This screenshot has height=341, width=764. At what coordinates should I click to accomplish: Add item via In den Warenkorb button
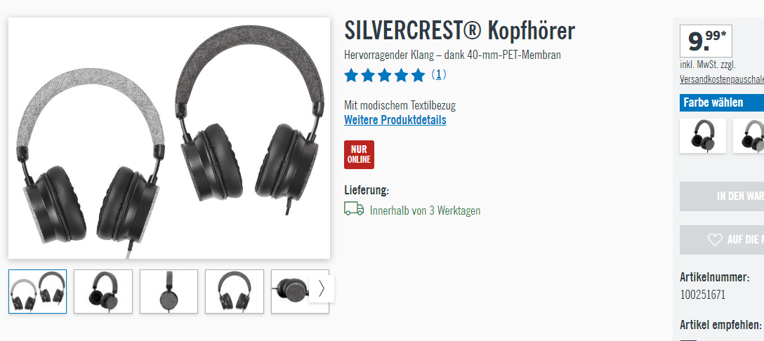(722, 196)
